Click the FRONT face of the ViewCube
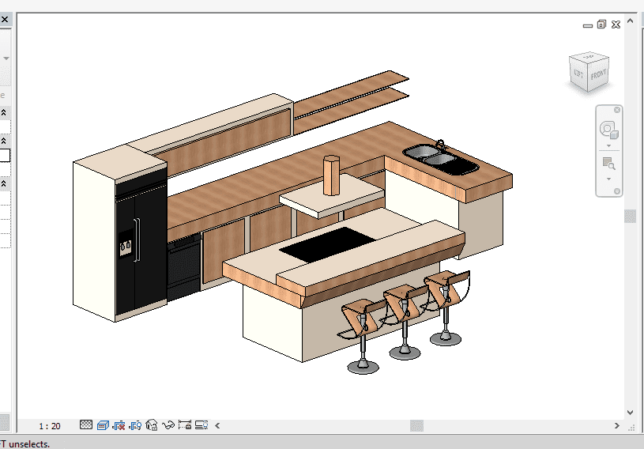This screenshot has width=644, height=449. click(x=598, y=75)
